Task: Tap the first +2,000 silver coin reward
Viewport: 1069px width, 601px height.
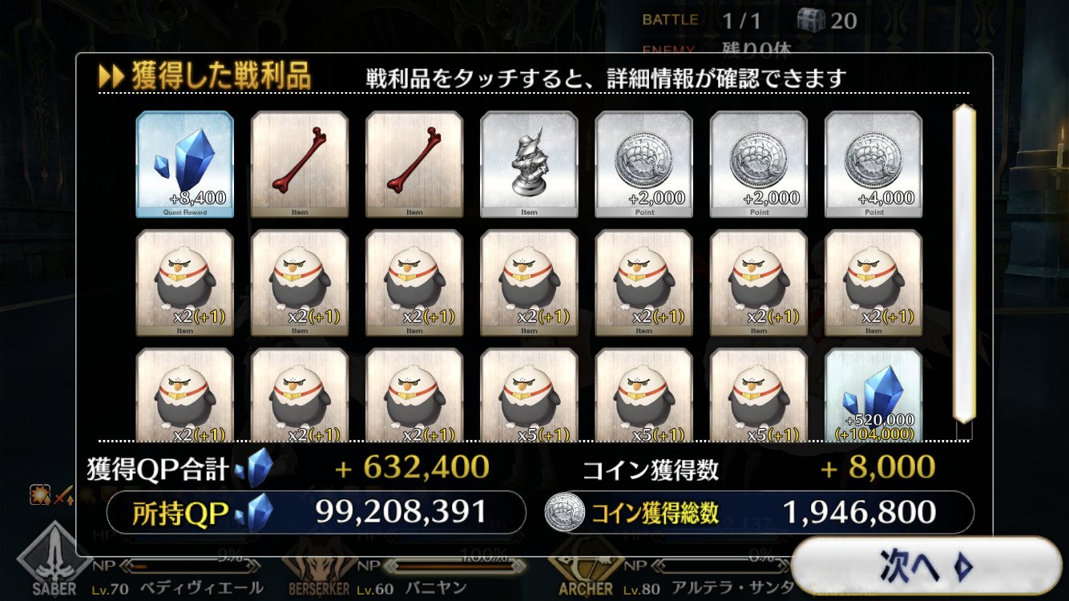Action: (x=644, y=164)
